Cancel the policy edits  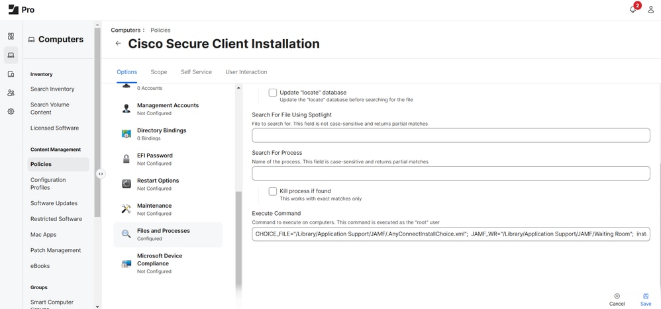pos(617,299)
